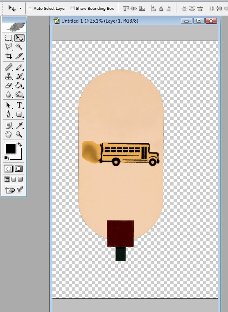Choose the Path Selection arrow tool

pos(8,105)
